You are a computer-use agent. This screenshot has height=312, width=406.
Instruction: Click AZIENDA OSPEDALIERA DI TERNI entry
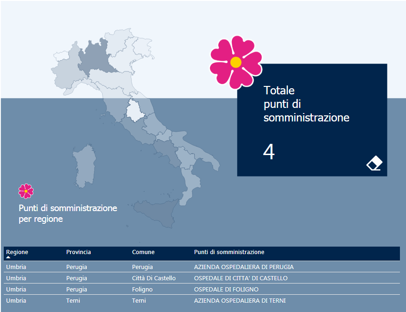tap(240, 301)
